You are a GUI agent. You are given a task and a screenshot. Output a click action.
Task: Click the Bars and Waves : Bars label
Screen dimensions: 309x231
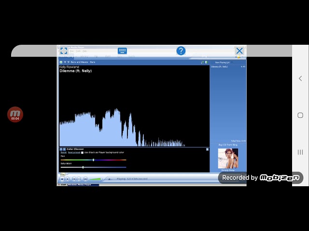[83, 62]
